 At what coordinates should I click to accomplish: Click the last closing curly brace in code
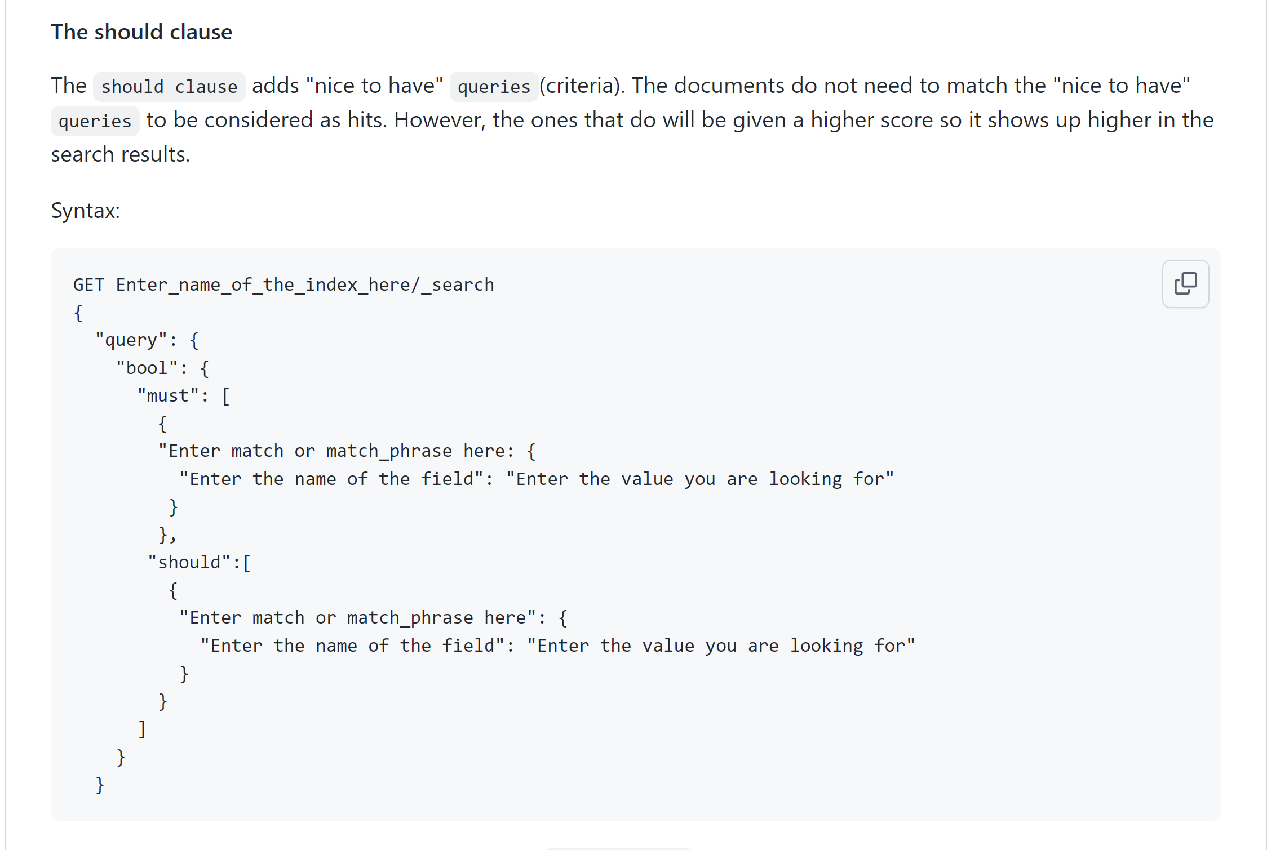[x=100, y=785]
